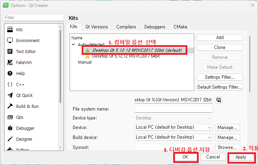258x165 pixels.
Task: Click Manage... next to Device
Action: 227,128
